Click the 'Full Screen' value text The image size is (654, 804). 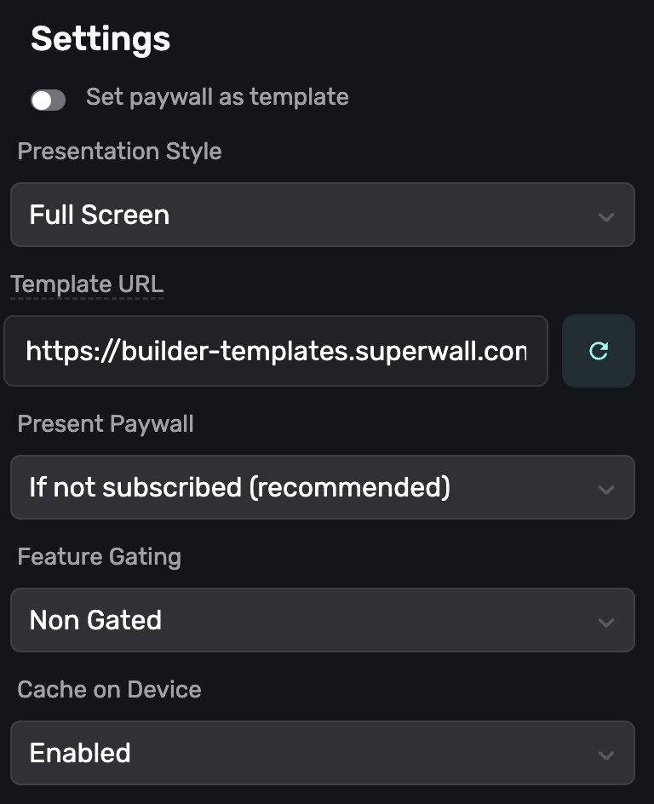[x=99, y=215]
